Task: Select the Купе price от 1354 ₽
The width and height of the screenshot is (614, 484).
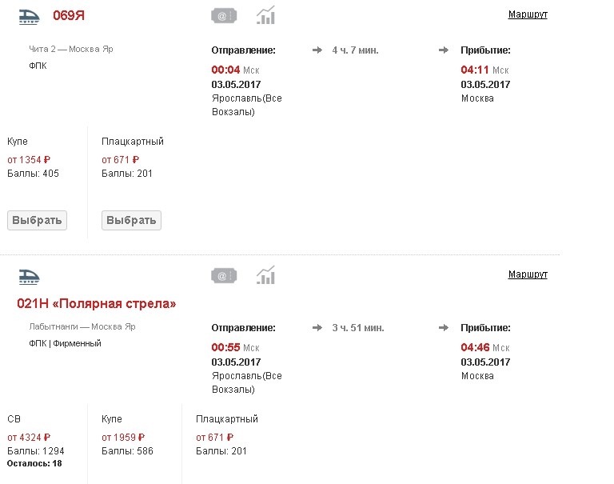Action: (x=29, y=160)
